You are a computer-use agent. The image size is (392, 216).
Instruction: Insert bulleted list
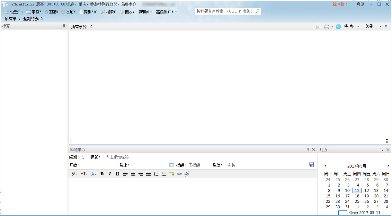pos(164,174)
